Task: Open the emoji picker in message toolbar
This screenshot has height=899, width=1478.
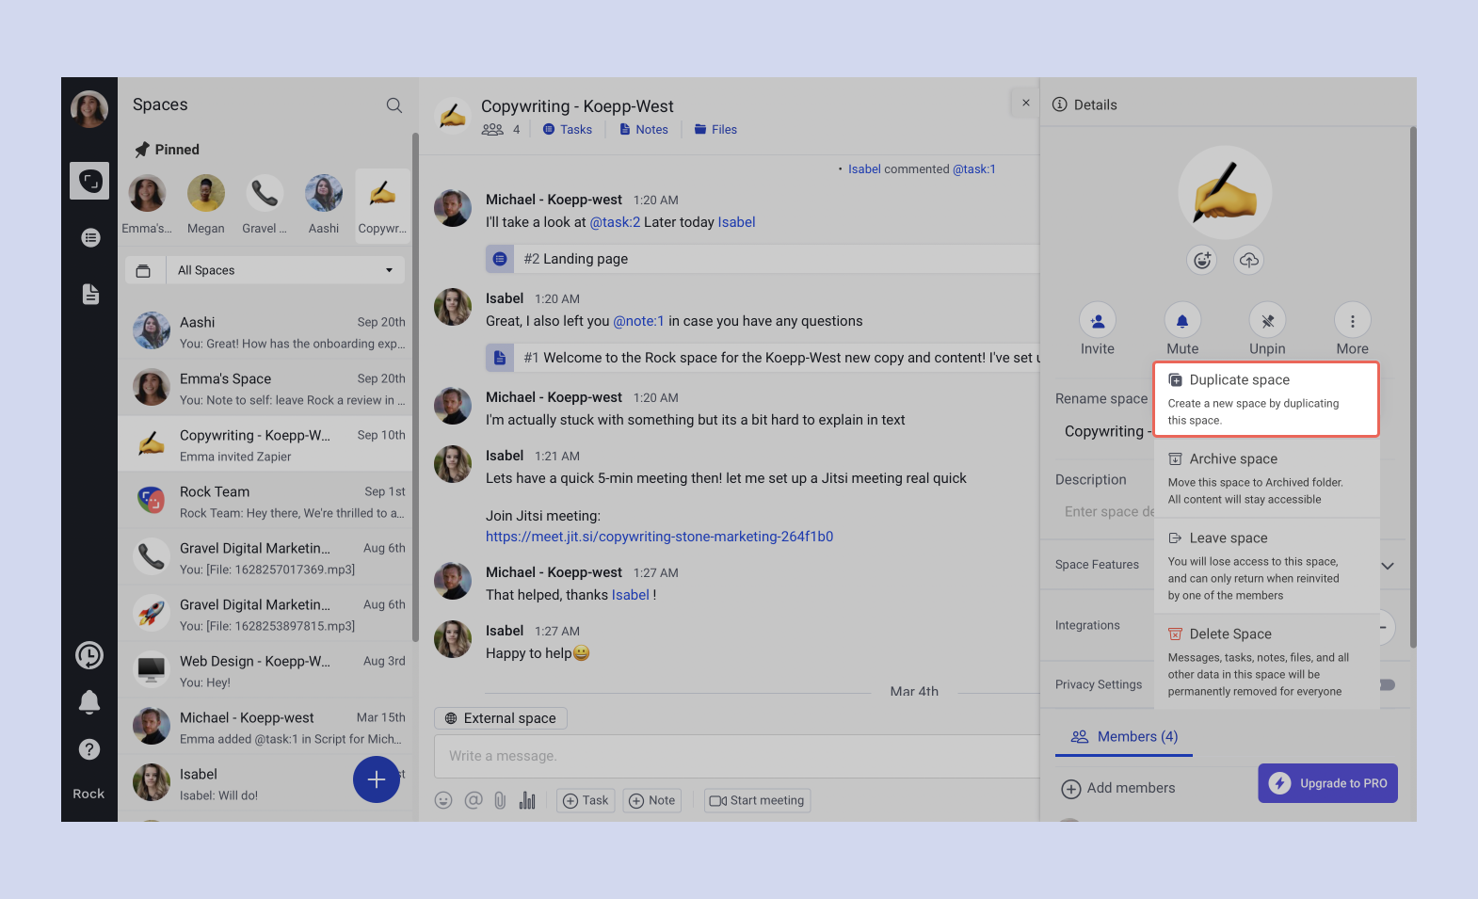Action: (x=443, y=800)
